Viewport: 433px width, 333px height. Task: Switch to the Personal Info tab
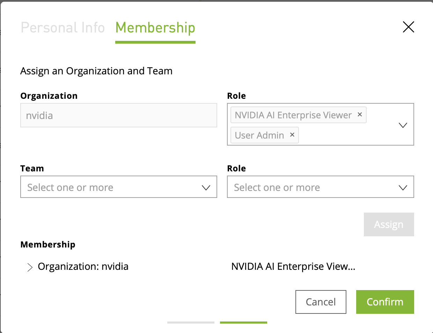[63, 27]
